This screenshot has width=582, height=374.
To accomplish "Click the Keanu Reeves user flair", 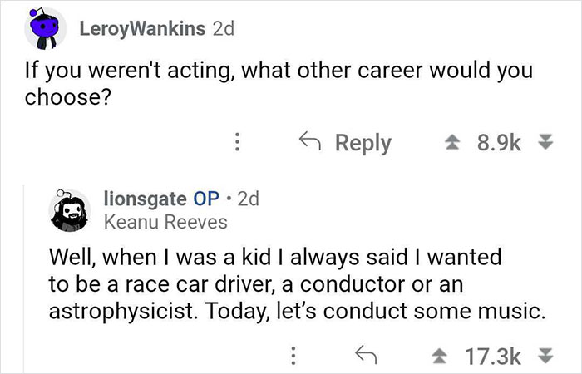I will 165,222.
